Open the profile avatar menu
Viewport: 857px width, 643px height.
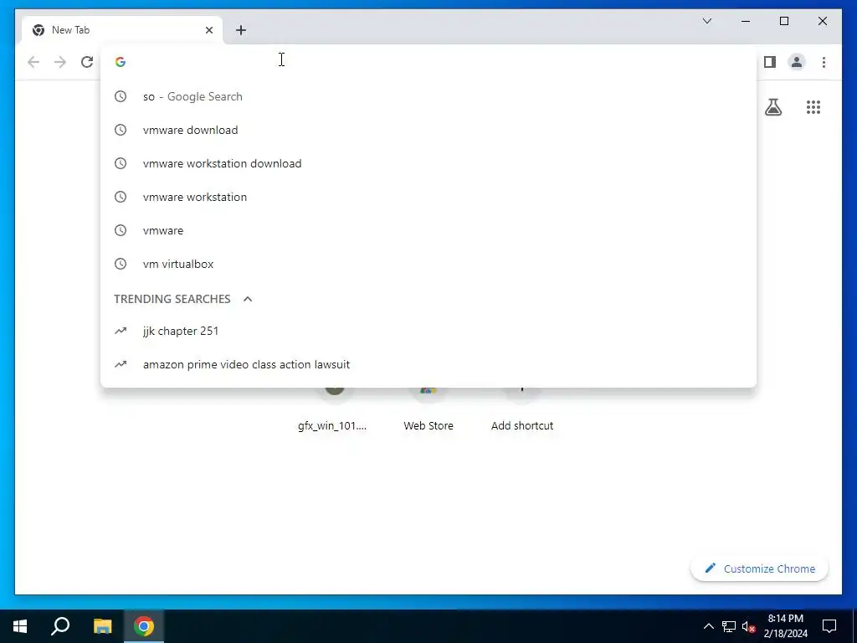(x=797, y=62)
